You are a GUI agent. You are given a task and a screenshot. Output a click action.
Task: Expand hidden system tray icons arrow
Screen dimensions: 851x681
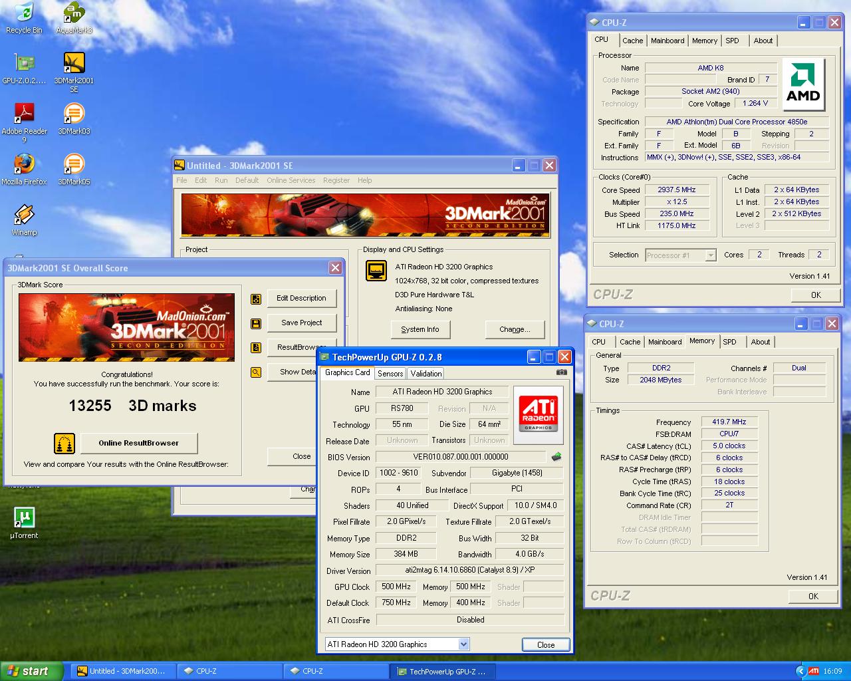click(800, 671)
